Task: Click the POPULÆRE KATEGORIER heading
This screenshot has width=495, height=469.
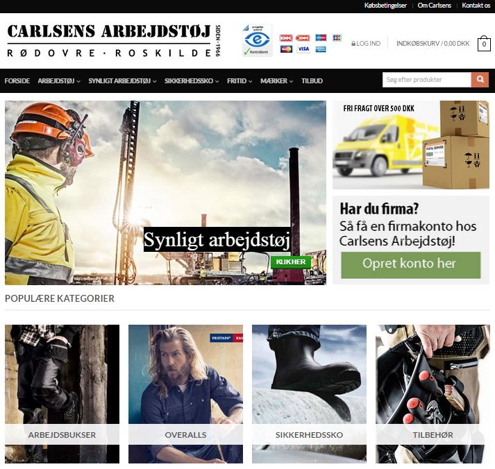Action: [x=60, y=298]
